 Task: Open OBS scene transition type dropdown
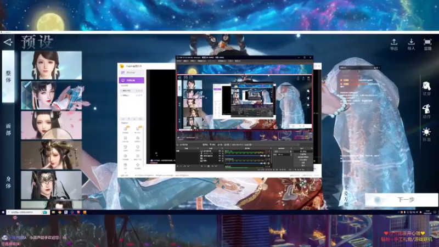[282, 151]
